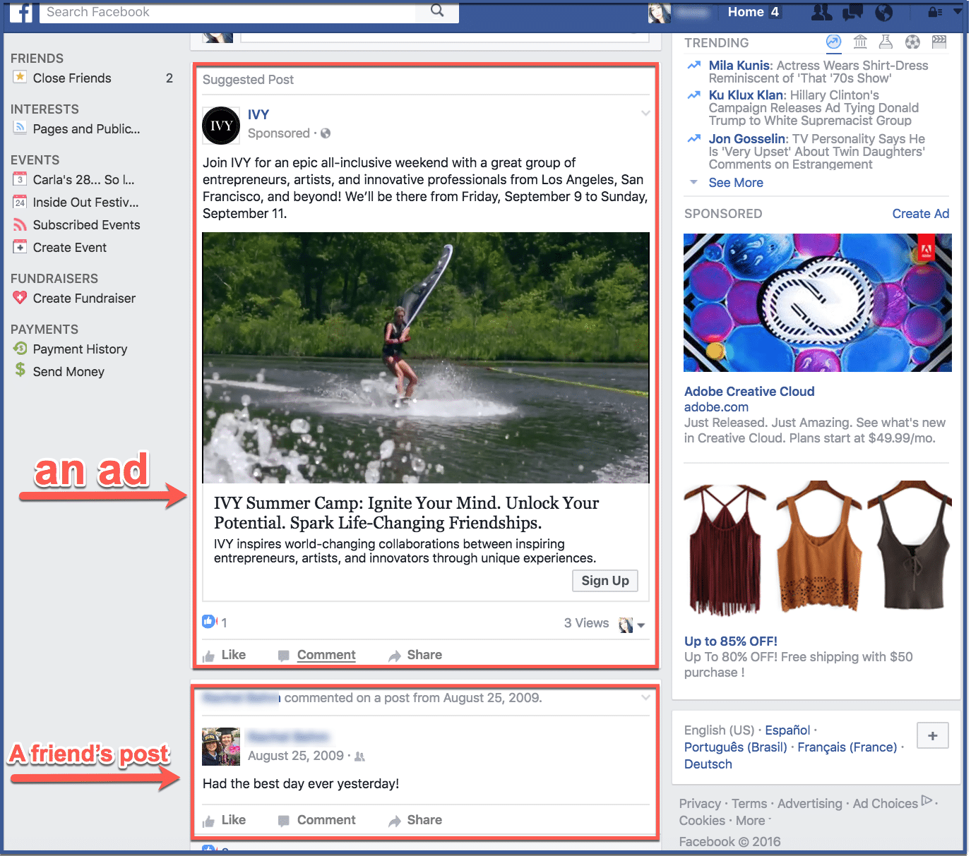
Task: Click Carla's 28 event calendar icon
Action: [x=20, y=179]
